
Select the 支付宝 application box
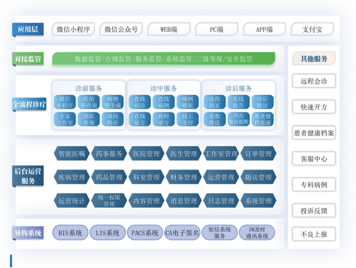312,29
